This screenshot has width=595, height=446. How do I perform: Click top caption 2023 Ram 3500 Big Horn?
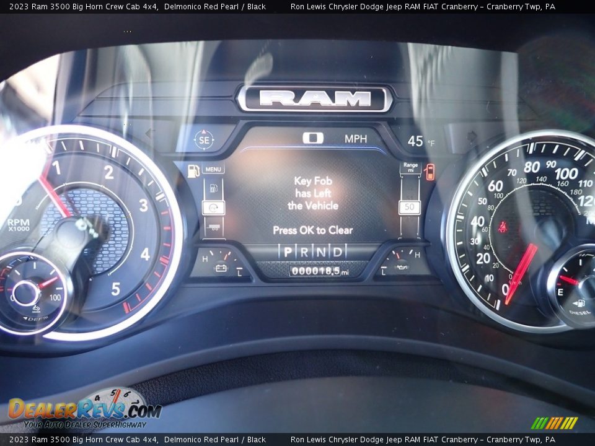point(84,6)
